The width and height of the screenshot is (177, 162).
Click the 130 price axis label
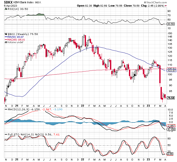pos(170,48)
